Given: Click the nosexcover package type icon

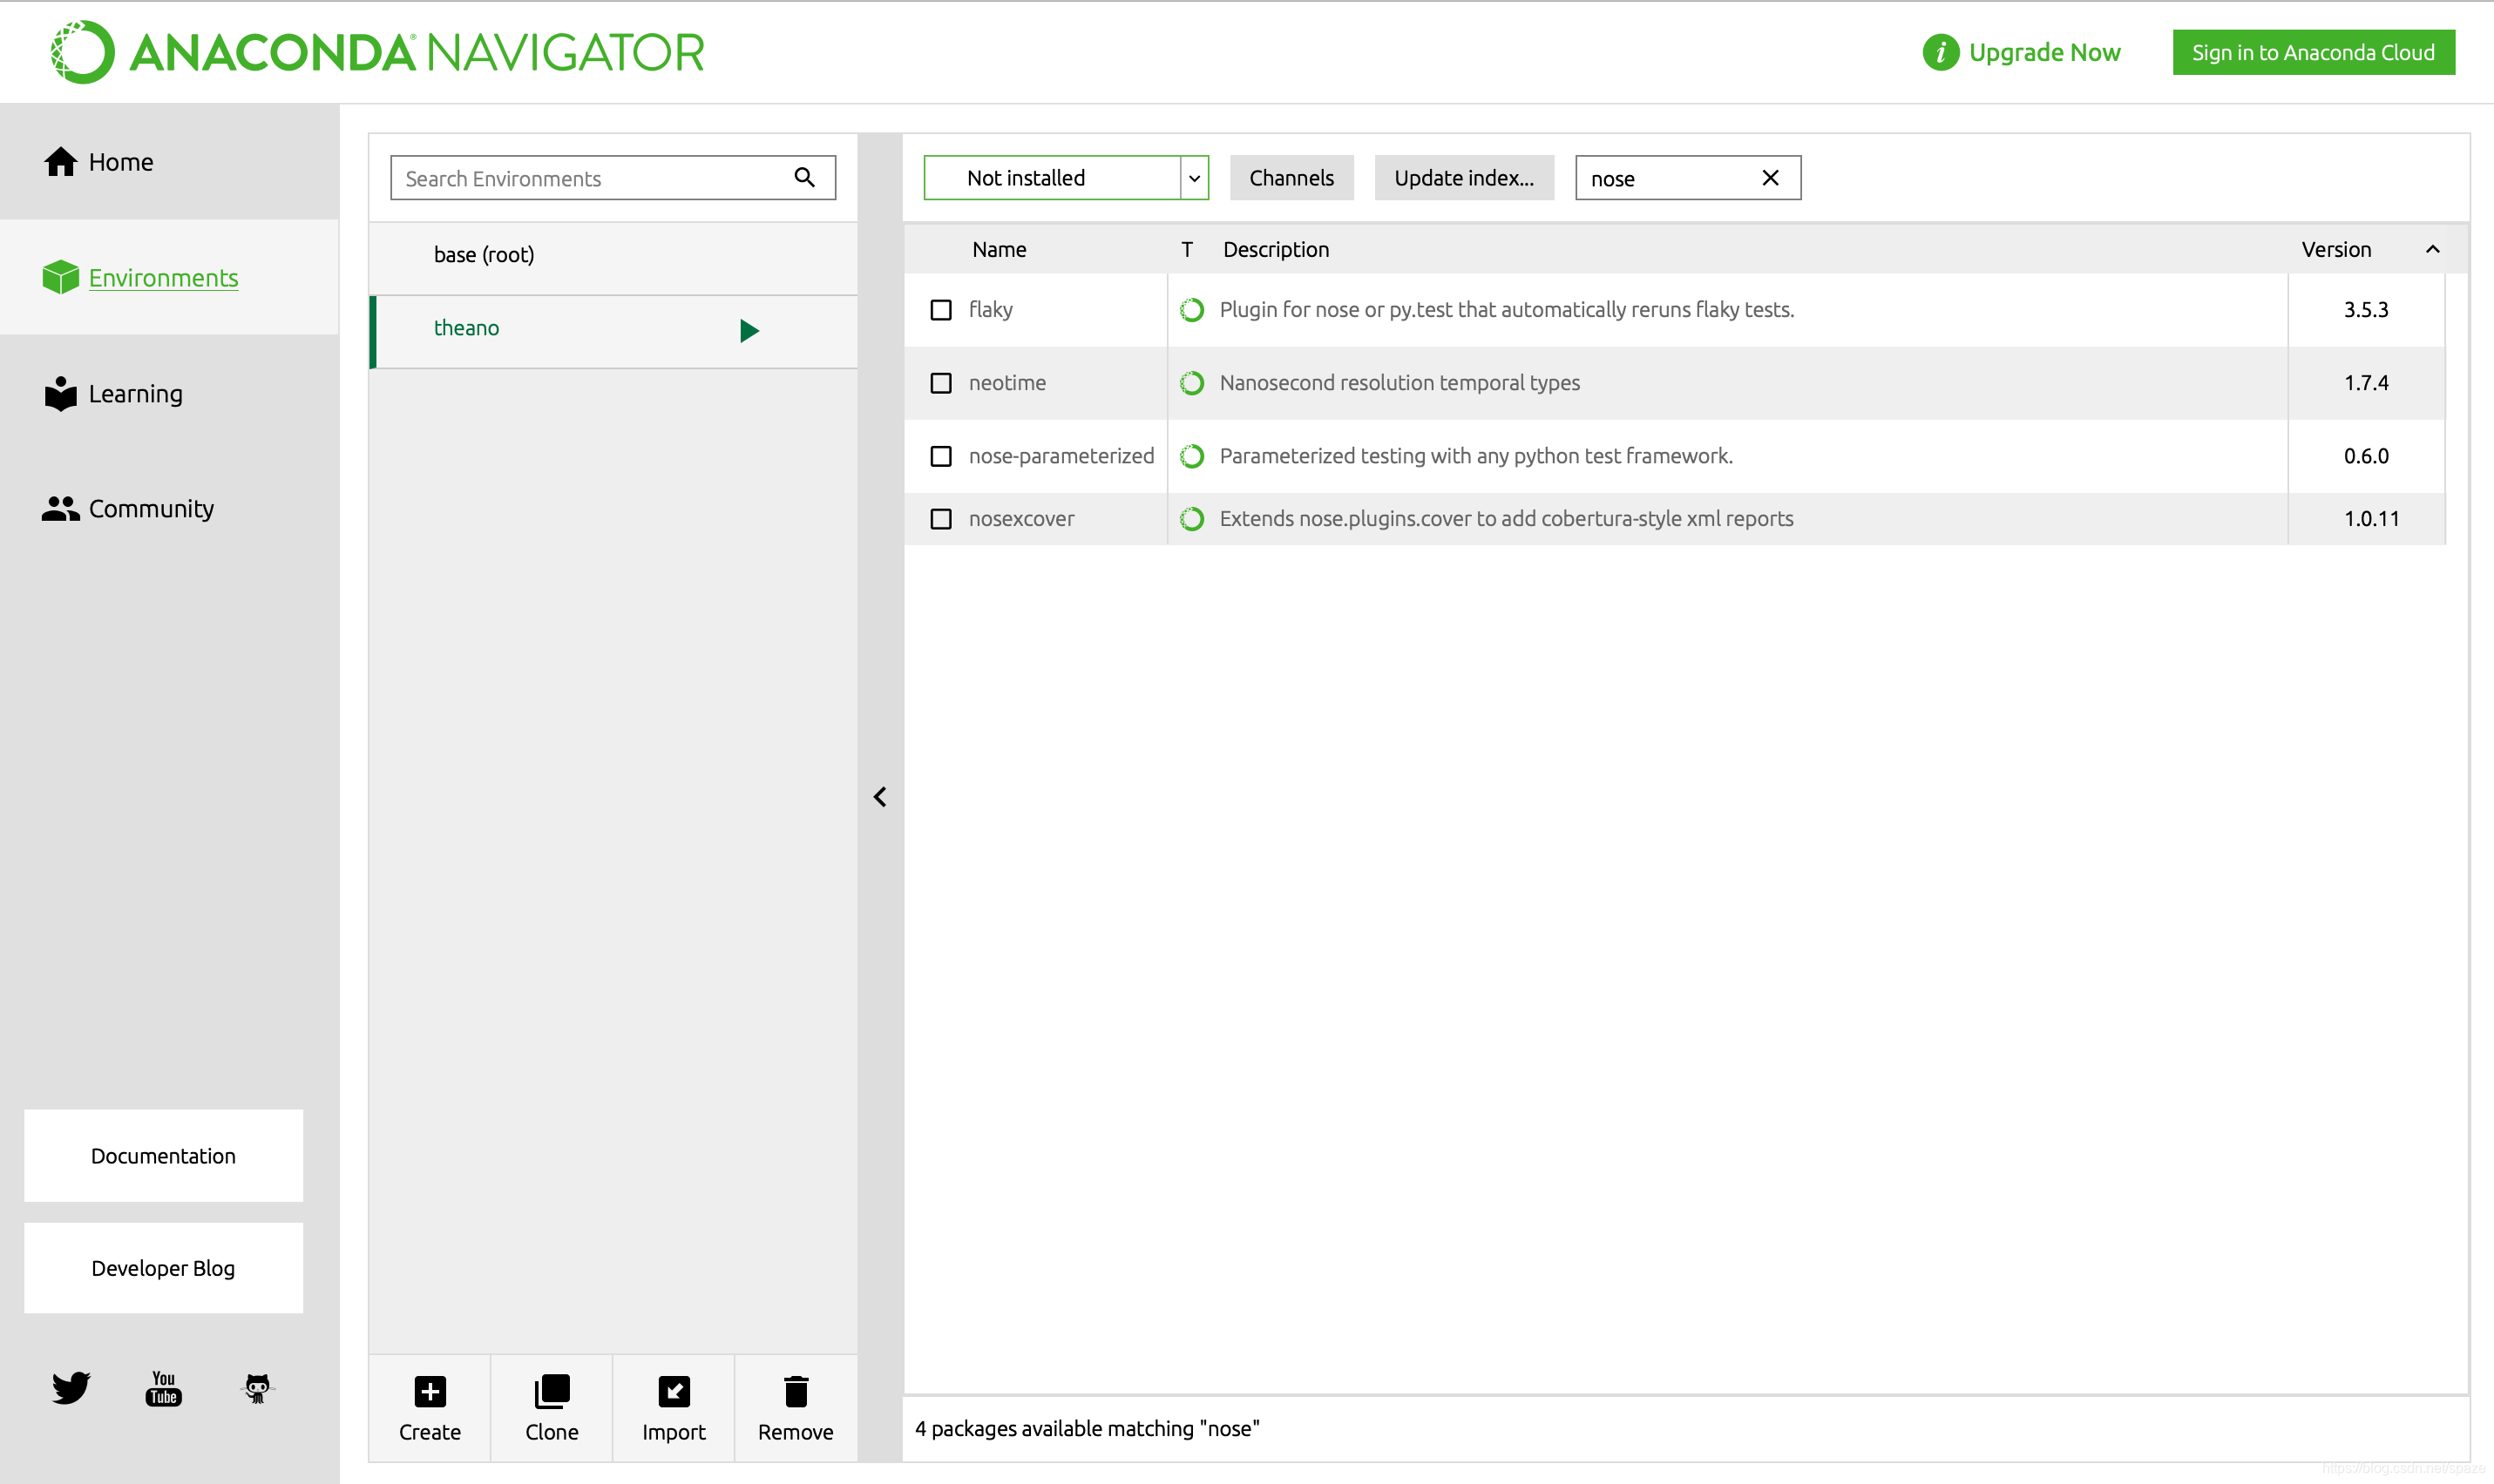Looking at the screenshot, I should 1191,519.
